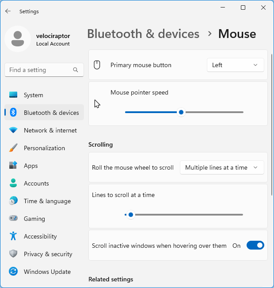Open the Apps settings section

tap(31, 166)
